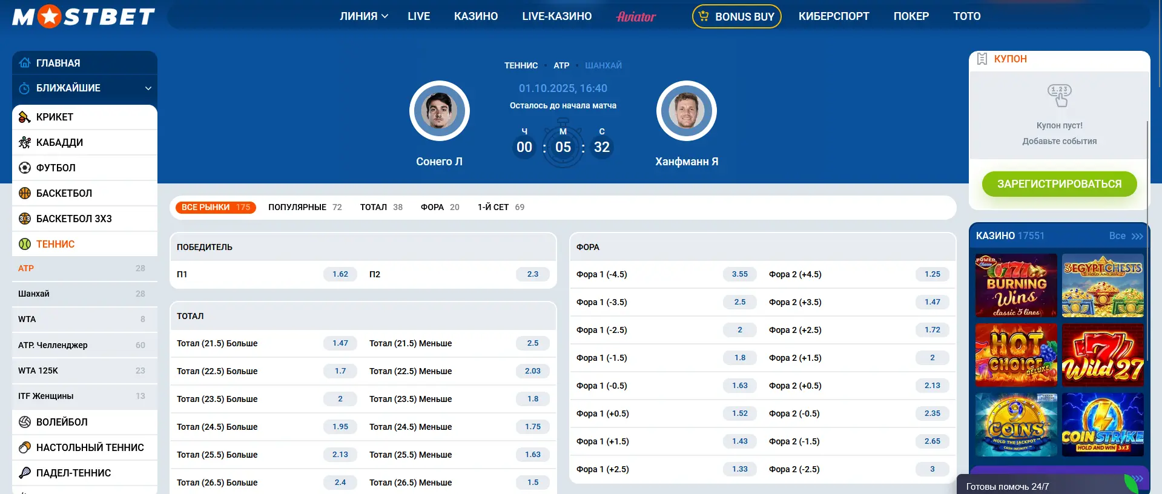Viewport: 1162px width, 494px height.
Task: Open Burning Wins casino game
Action: 1016,285
